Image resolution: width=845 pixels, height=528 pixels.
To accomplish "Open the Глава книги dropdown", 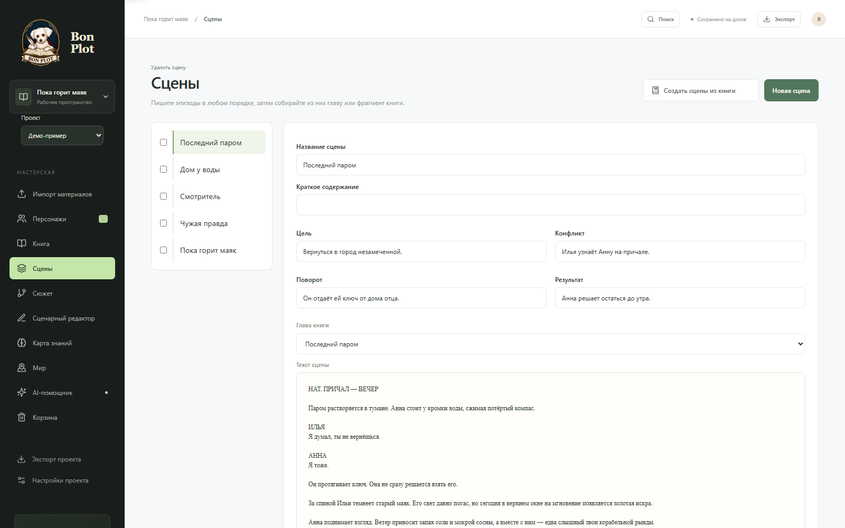I will (x=551, y=344).
